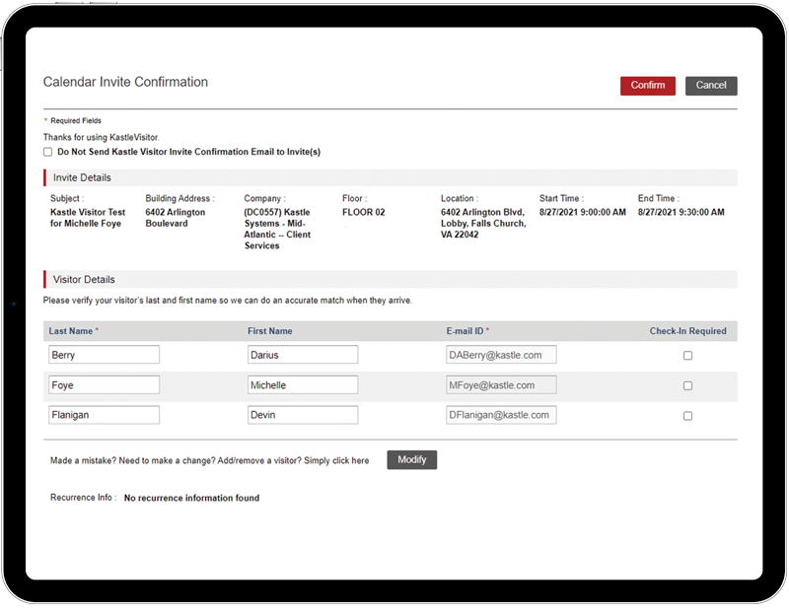The width and height of the screenshot is (789, 613).
Task: Click No recurrence information found text
Action: 191,498
